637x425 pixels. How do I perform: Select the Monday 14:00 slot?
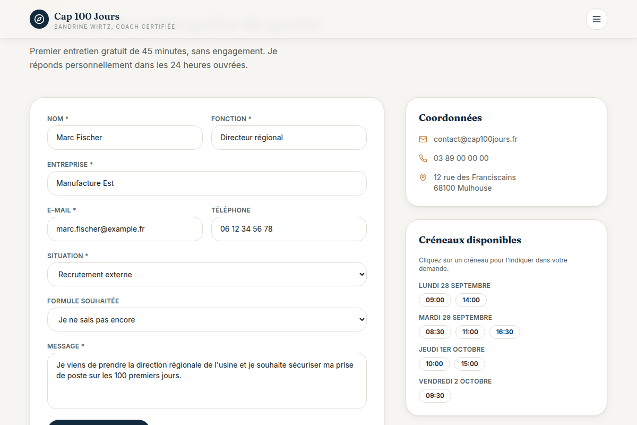471,300
